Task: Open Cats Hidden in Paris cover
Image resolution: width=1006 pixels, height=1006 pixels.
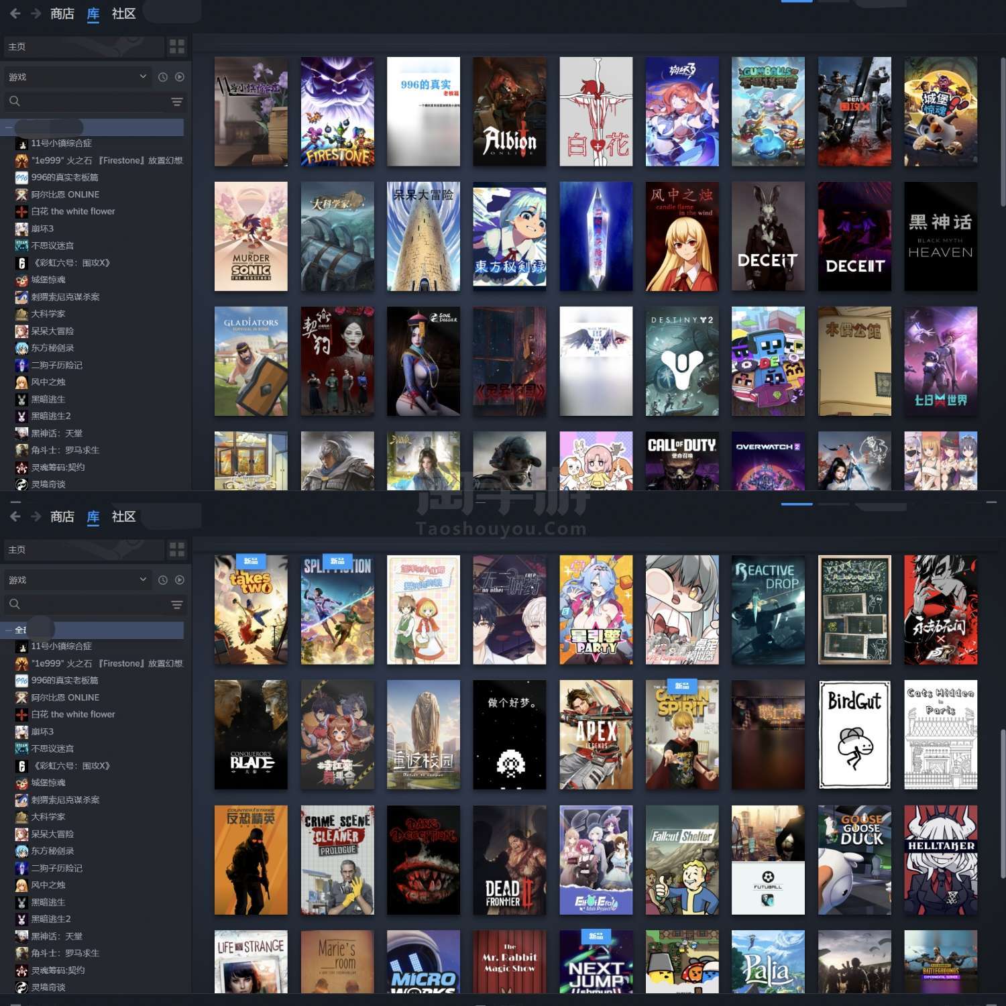Action: [940, 735]
